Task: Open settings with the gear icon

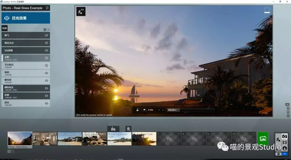Action: point(278,154)
